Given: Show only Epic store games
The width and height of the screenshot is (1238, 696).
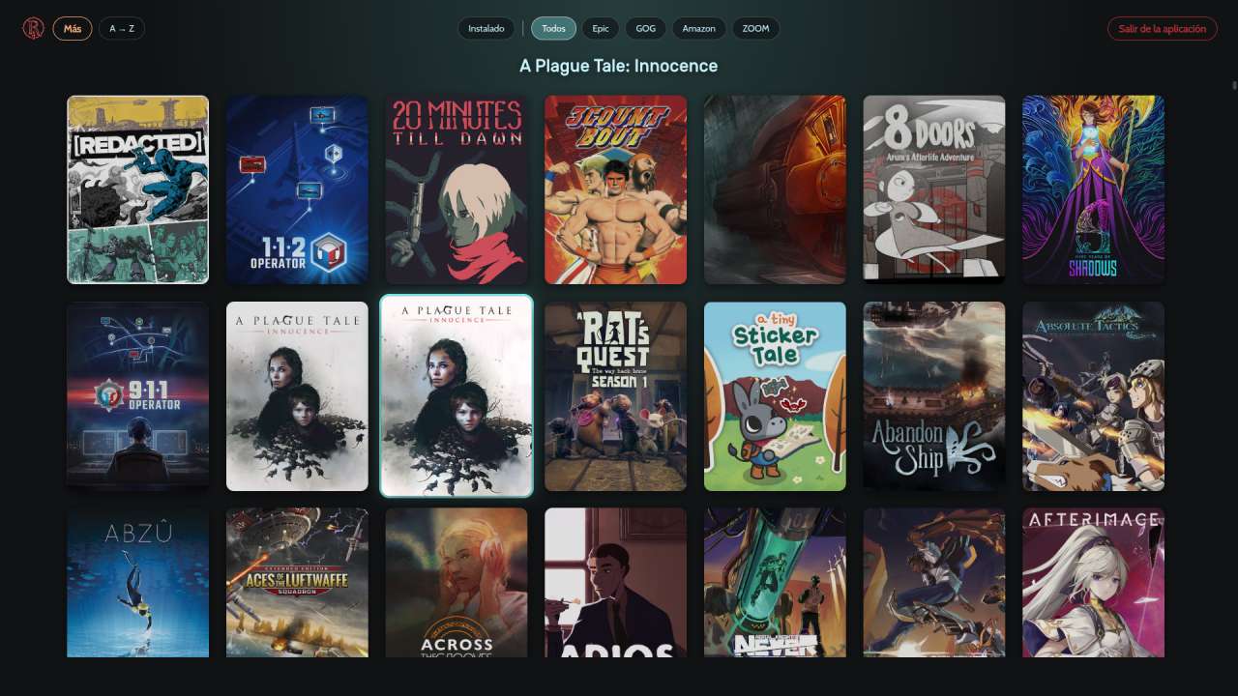Looking at the screenshot, I should (x=601, y=29).
